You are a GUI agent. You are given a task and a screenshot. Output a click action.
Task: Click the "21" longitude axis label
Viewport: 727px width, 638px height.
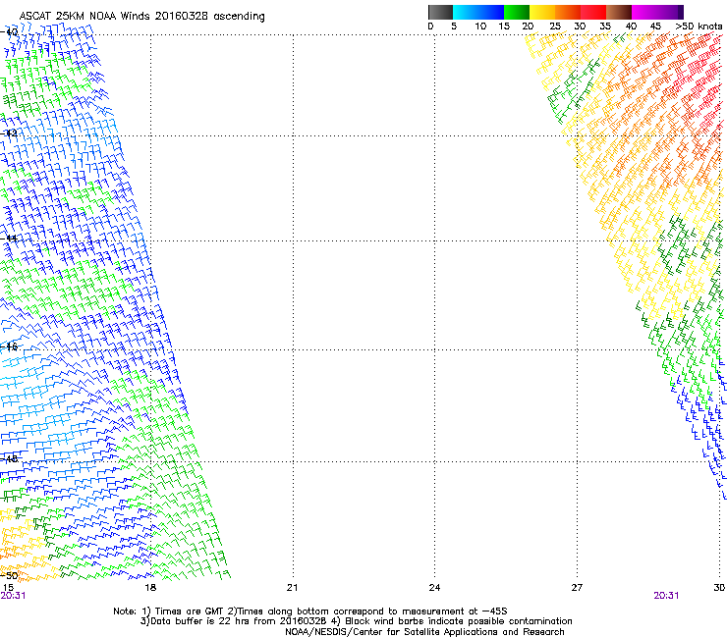[x=292, y=588]
